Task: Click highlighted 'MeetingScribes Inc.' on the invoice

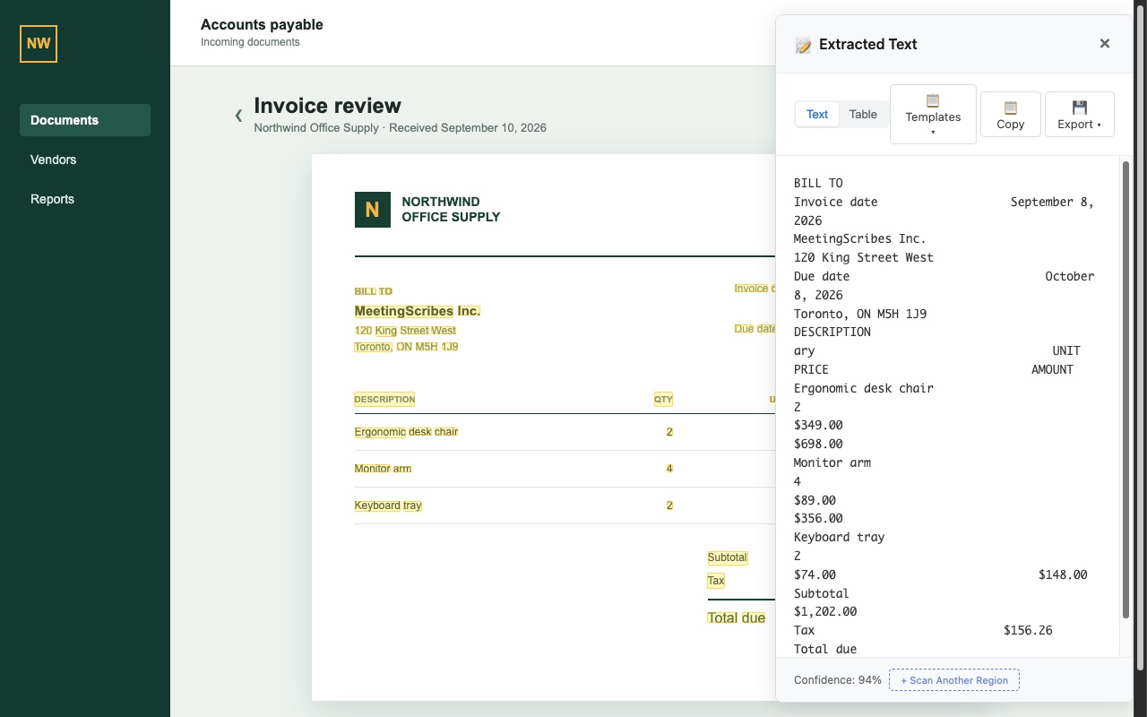Action: pyautogui.click(x=418, y=311)
